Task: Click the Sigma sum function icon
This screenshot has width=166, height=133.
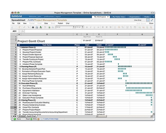Action: click(x=131, y=27)
